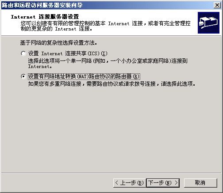Close the wizard with the X button
Image resolution: width=223 pixels, height=193 pixels.
coord(217,5)
